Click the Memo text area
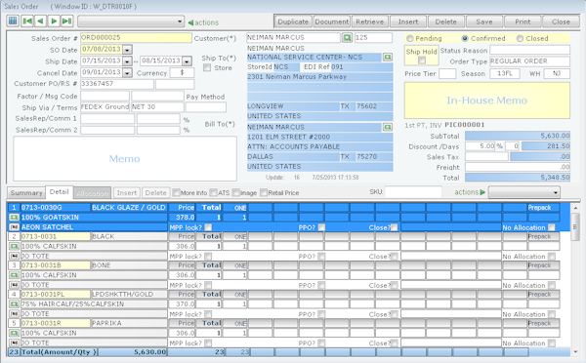The width and height of the screenshot is (586, 363). 125,159
